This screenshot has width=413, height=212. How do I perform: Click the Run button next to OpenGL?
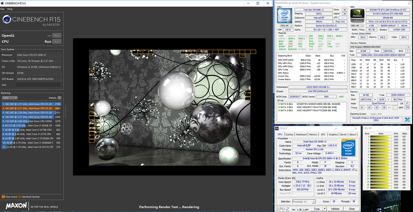coord(57,36)
